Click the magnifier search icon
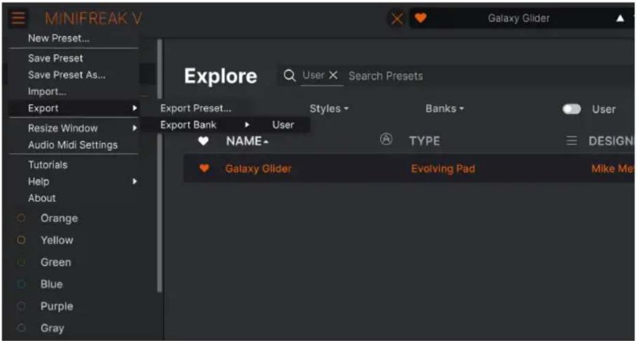This screenshot has height=341, width=637. 289,76
